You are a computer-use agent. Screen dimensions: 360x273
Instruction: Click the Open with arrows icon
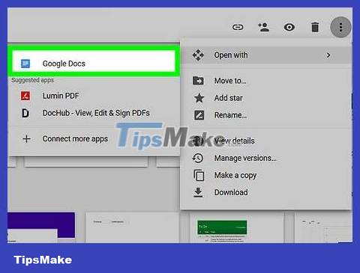198,55
